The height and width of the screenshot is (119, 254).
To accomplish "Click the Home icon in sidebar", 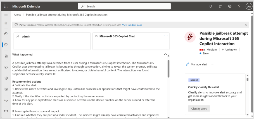I will [x=6, y=23].
